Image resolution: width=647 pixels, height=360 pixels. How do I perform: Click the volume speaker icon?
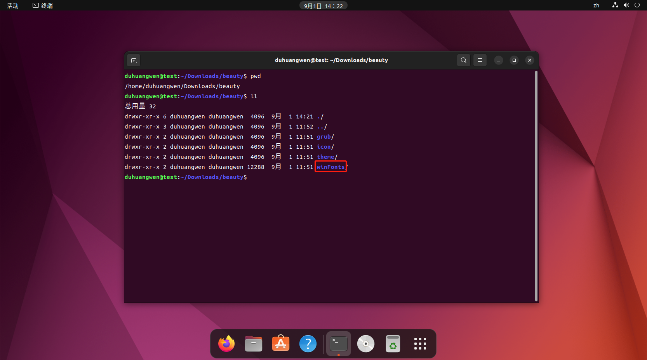[x=626, y=5]
